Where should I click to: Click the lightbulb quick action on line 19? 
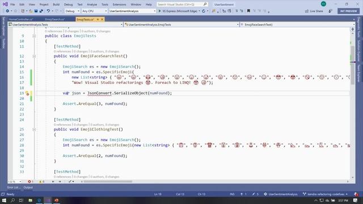[27, 93]
